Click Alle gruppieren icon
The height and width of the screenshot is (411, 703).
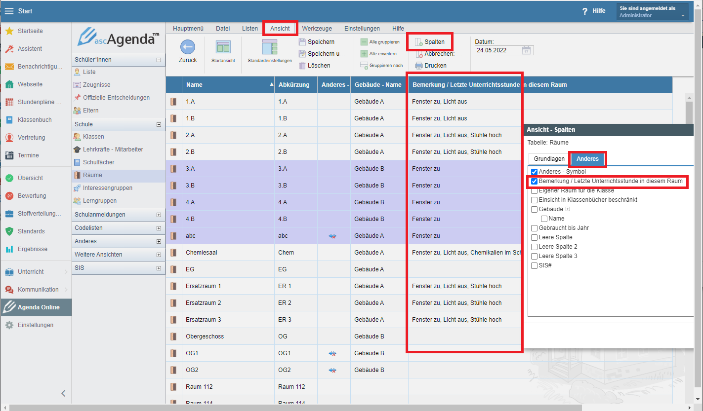(x=364, y=42)
